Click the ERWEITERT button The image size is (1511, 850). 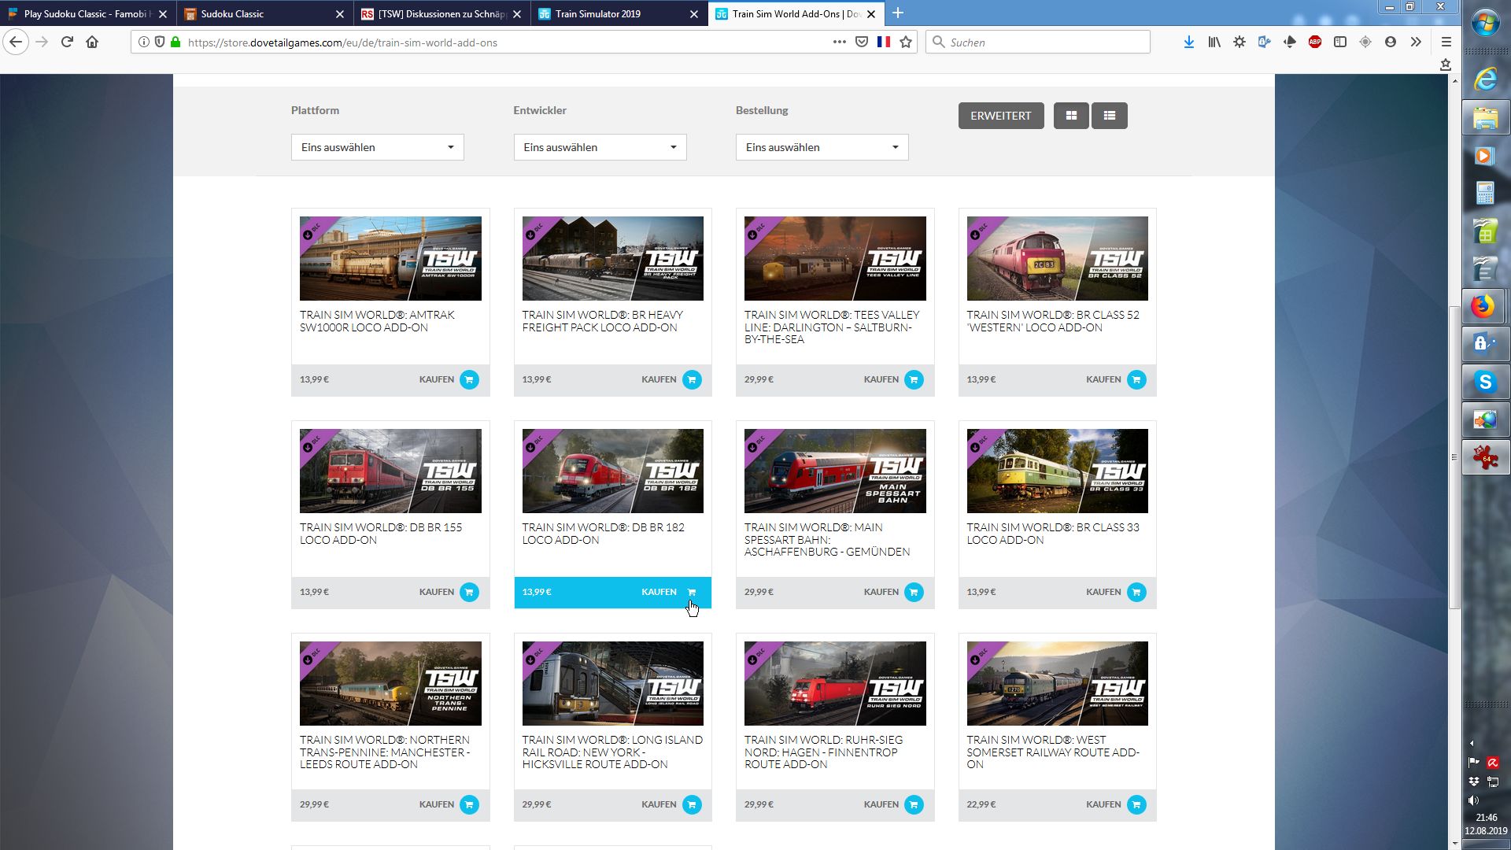(x=1000, y=116)
